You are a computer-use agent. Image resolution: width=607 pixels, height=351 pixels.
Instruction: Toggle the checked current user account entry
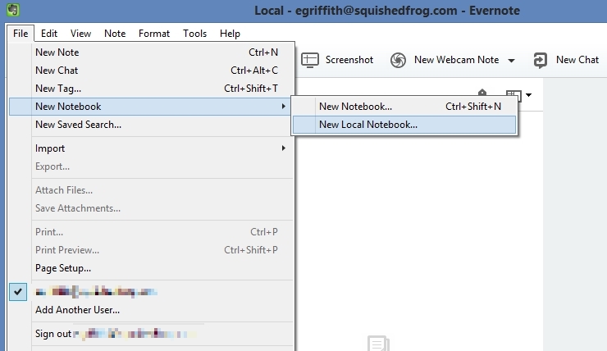[151, 291]
